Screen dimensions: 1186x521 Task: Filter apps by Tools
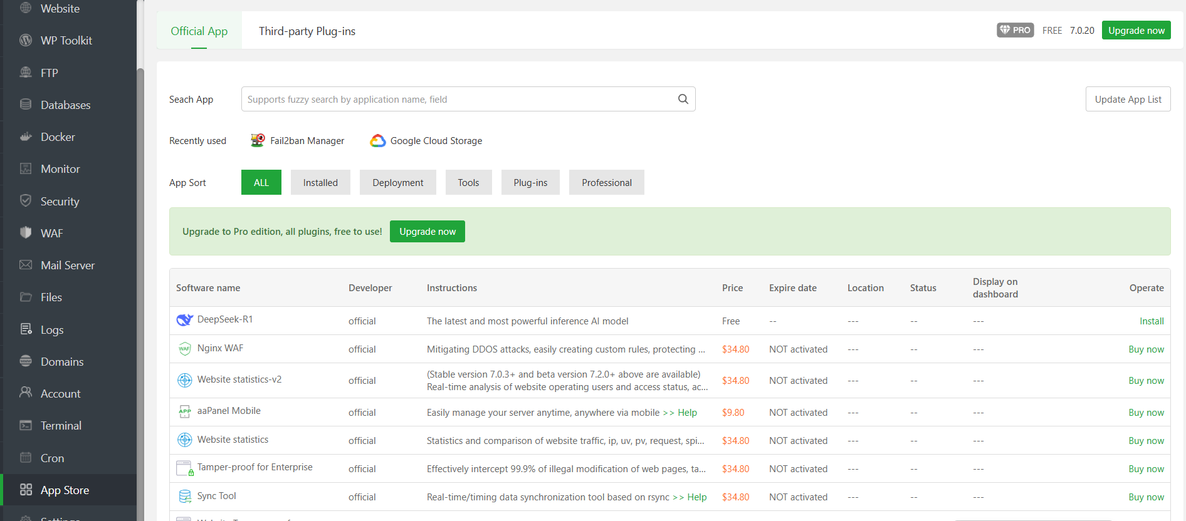pyautogui.click(x=468, y=182)
